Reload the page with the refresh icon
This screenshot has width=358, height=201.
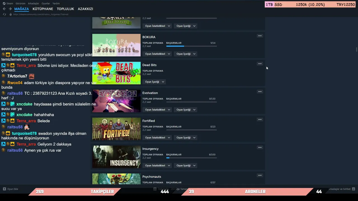(4, 14)
